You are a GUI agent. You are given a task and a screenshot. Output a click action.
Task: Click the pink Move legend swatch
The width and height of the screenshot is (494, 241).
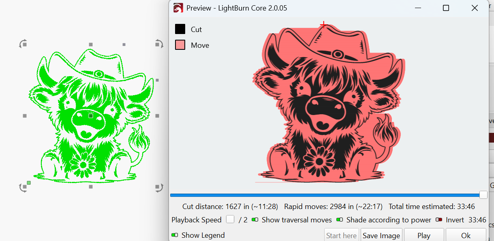pyautogui.click(x=180, y=45)
